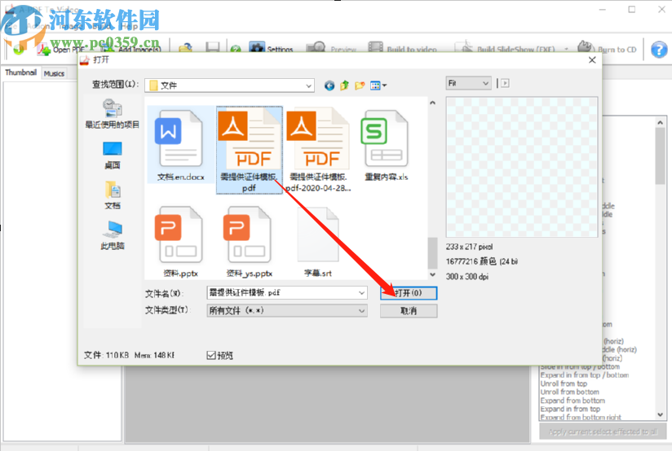Viewport: 672px width, 451px height.
Task: Click the file list scrollbar thumb
Action: pyautogui.click(x=432, y=253)
